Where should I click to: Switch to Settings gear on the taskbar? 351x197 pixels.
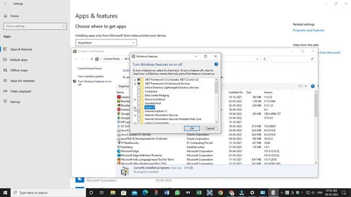point(252,193)
